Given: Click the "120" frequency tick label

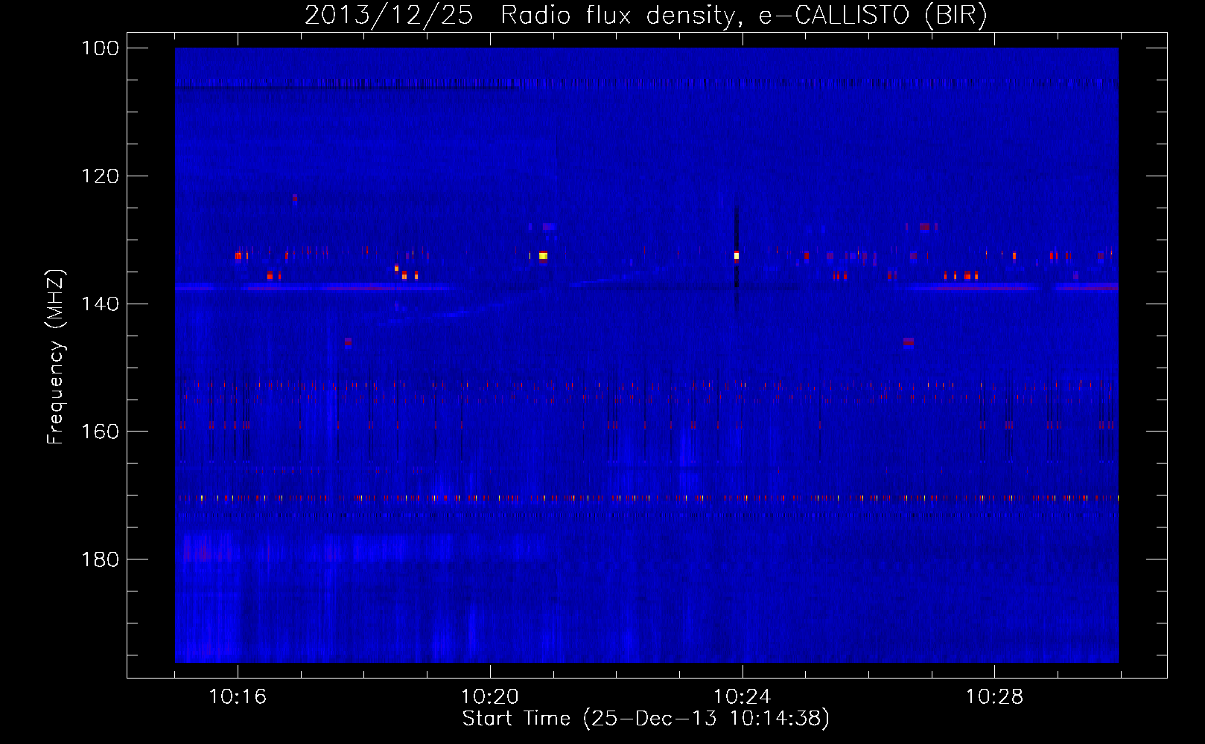Looking at the screenshot, I should tap(101, 176).
